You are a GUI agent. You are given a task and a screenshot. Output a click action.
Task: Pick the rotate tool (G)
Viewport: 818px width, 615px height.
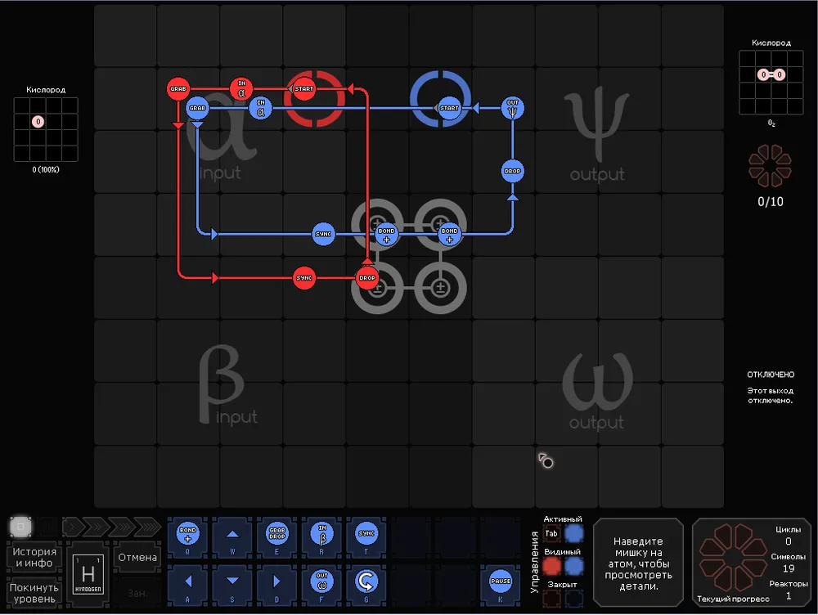click(366, 585)
